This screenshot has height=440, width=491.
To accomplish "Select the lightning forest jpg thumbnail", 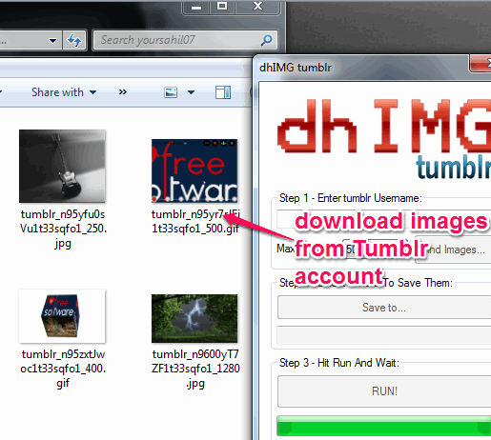I will click(194, 318).
